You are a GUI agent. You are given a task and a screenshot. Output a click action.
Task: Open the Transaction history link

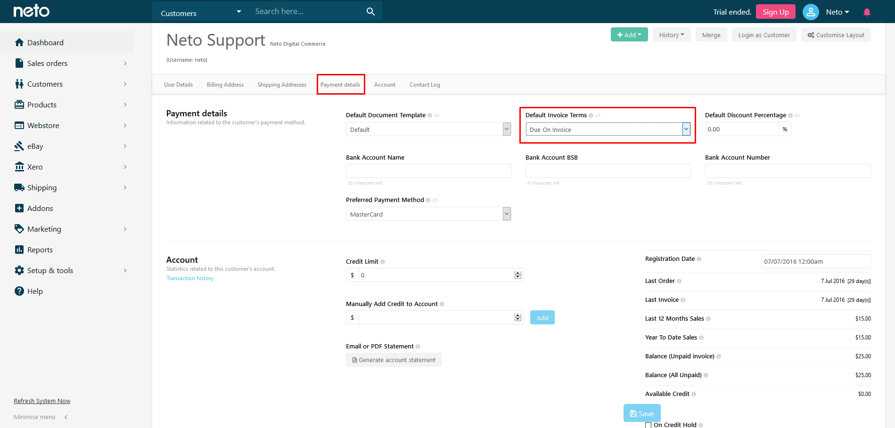click(x=190, y=278)
